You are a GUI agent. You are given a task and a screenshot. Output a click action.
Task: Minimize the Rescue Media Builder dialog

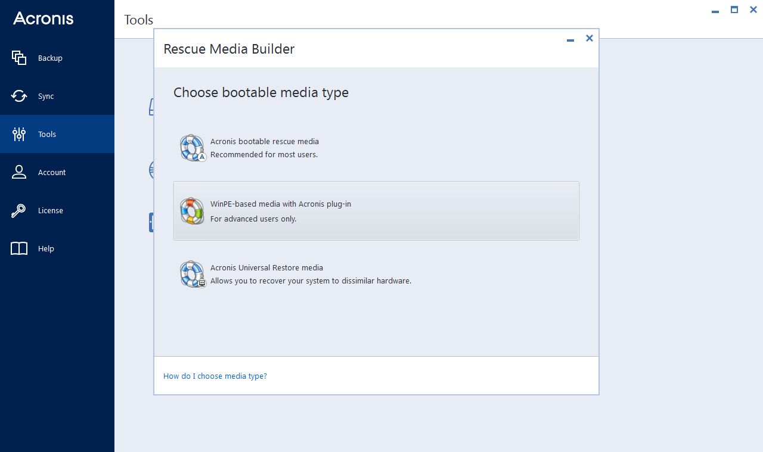[570, 39]
